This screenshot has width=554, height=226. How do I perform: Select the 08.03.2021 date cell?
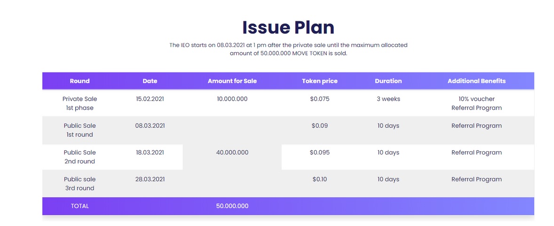(x=150, y=126)
